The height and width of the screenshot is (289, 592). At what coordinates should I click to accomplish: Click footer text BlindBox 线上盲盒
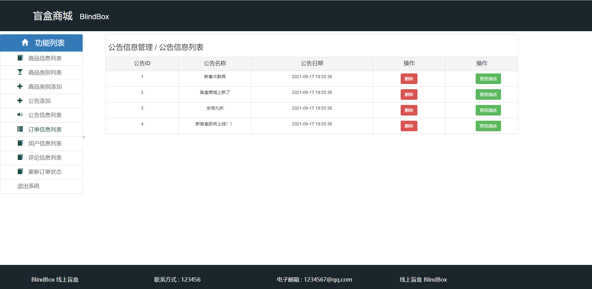pos(55,279)
